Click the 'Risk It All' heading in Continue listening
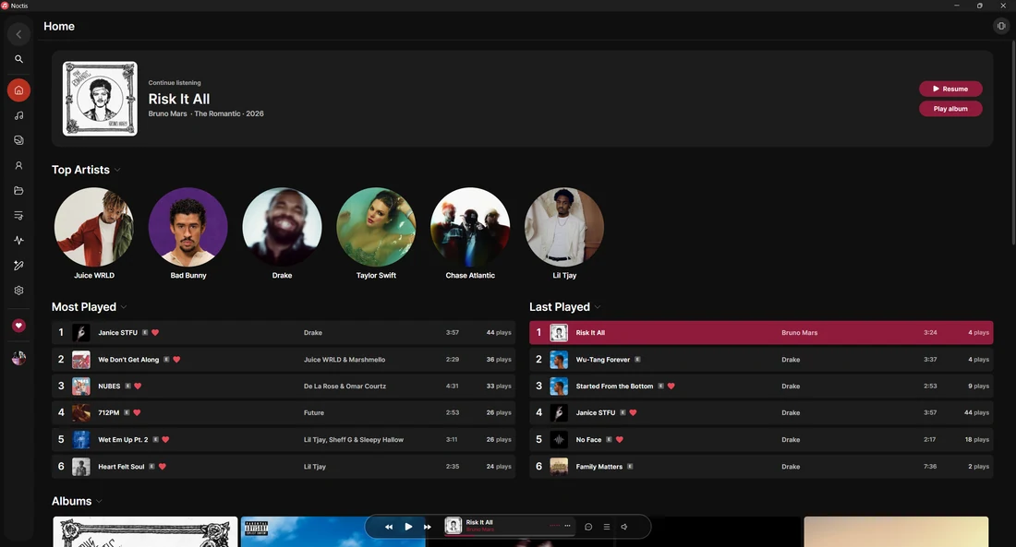This screenshot has width=1016, height=547. (x=179, y=99)
